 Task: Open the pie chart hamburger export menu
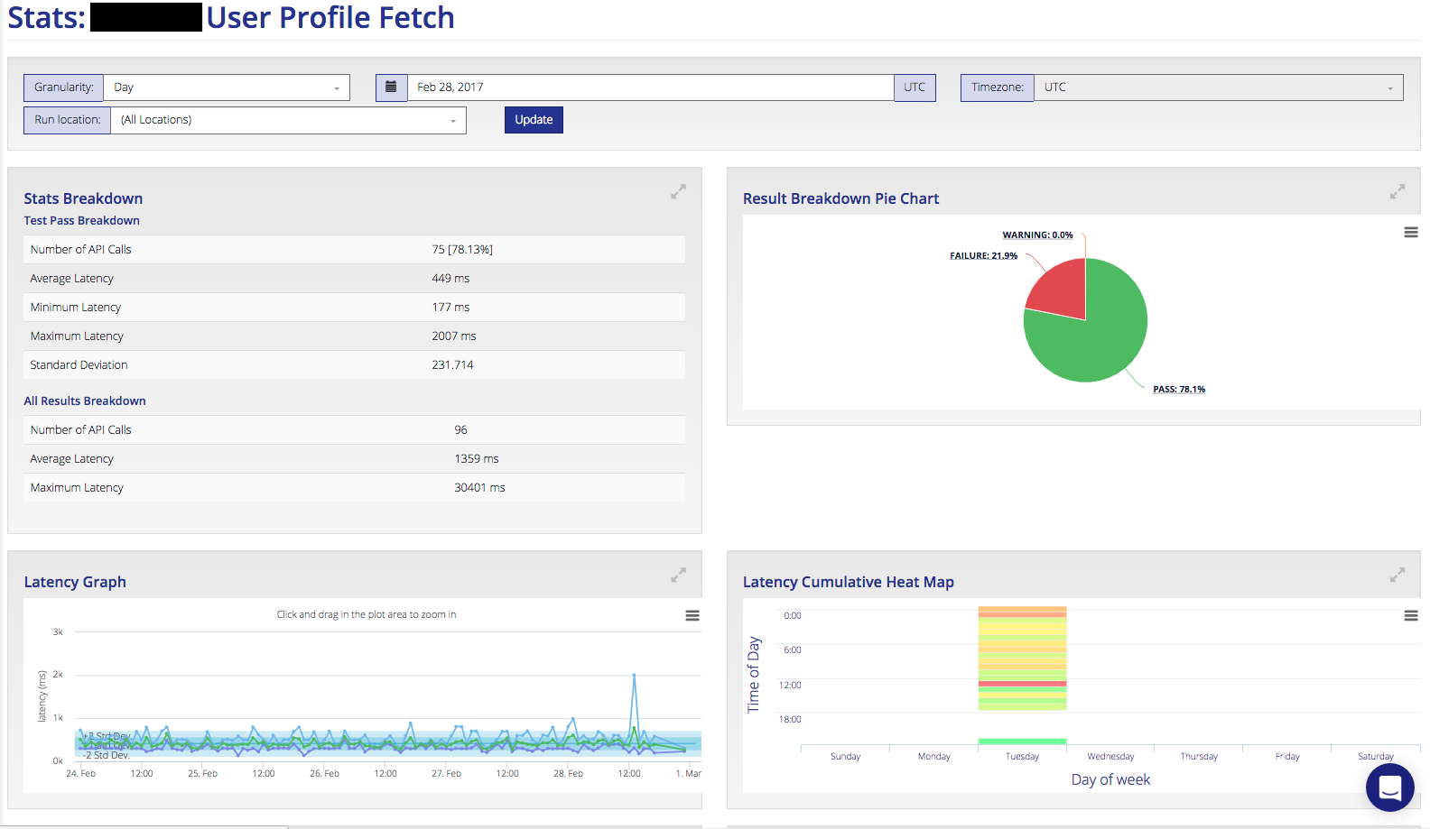pos(1410,233)
